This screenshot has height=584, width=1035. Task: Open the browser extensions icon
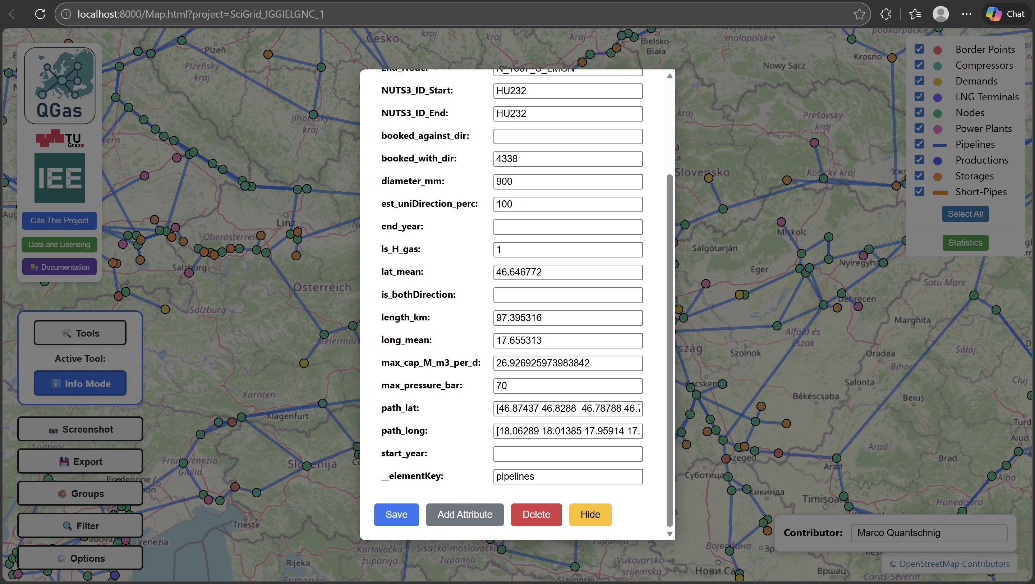(x=885, y=14)
